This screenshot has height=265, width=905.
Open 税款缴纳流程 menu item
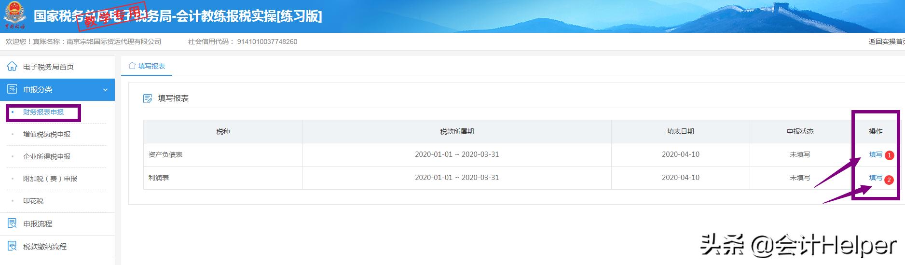(x=45, y=246)
